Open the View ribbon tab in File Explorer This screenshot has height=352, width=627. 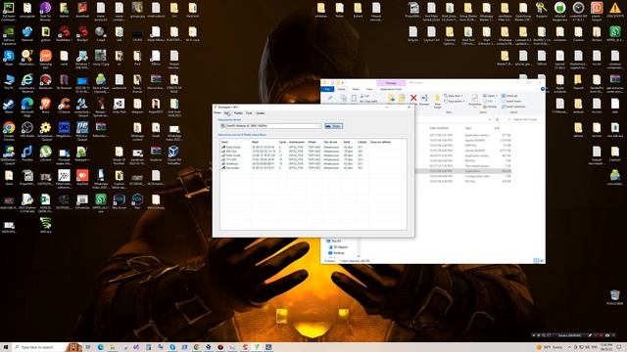(x=369, y=89)
